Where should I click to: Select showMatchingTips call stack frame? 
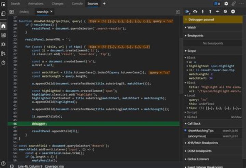click(213, 131)
